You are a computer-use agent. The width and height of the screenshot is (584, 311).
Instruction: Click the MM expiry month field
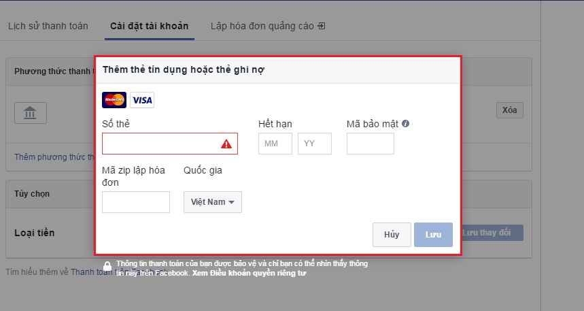tap(275, 144)
